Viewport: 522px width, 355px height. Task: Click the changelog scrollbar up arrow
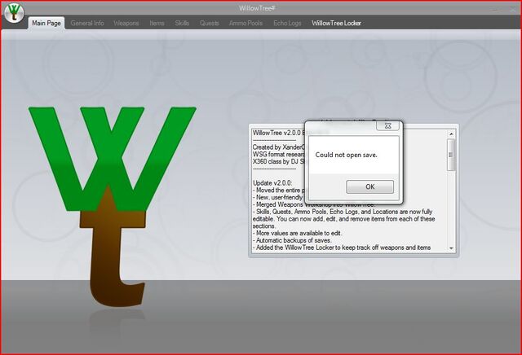point(451,134)
